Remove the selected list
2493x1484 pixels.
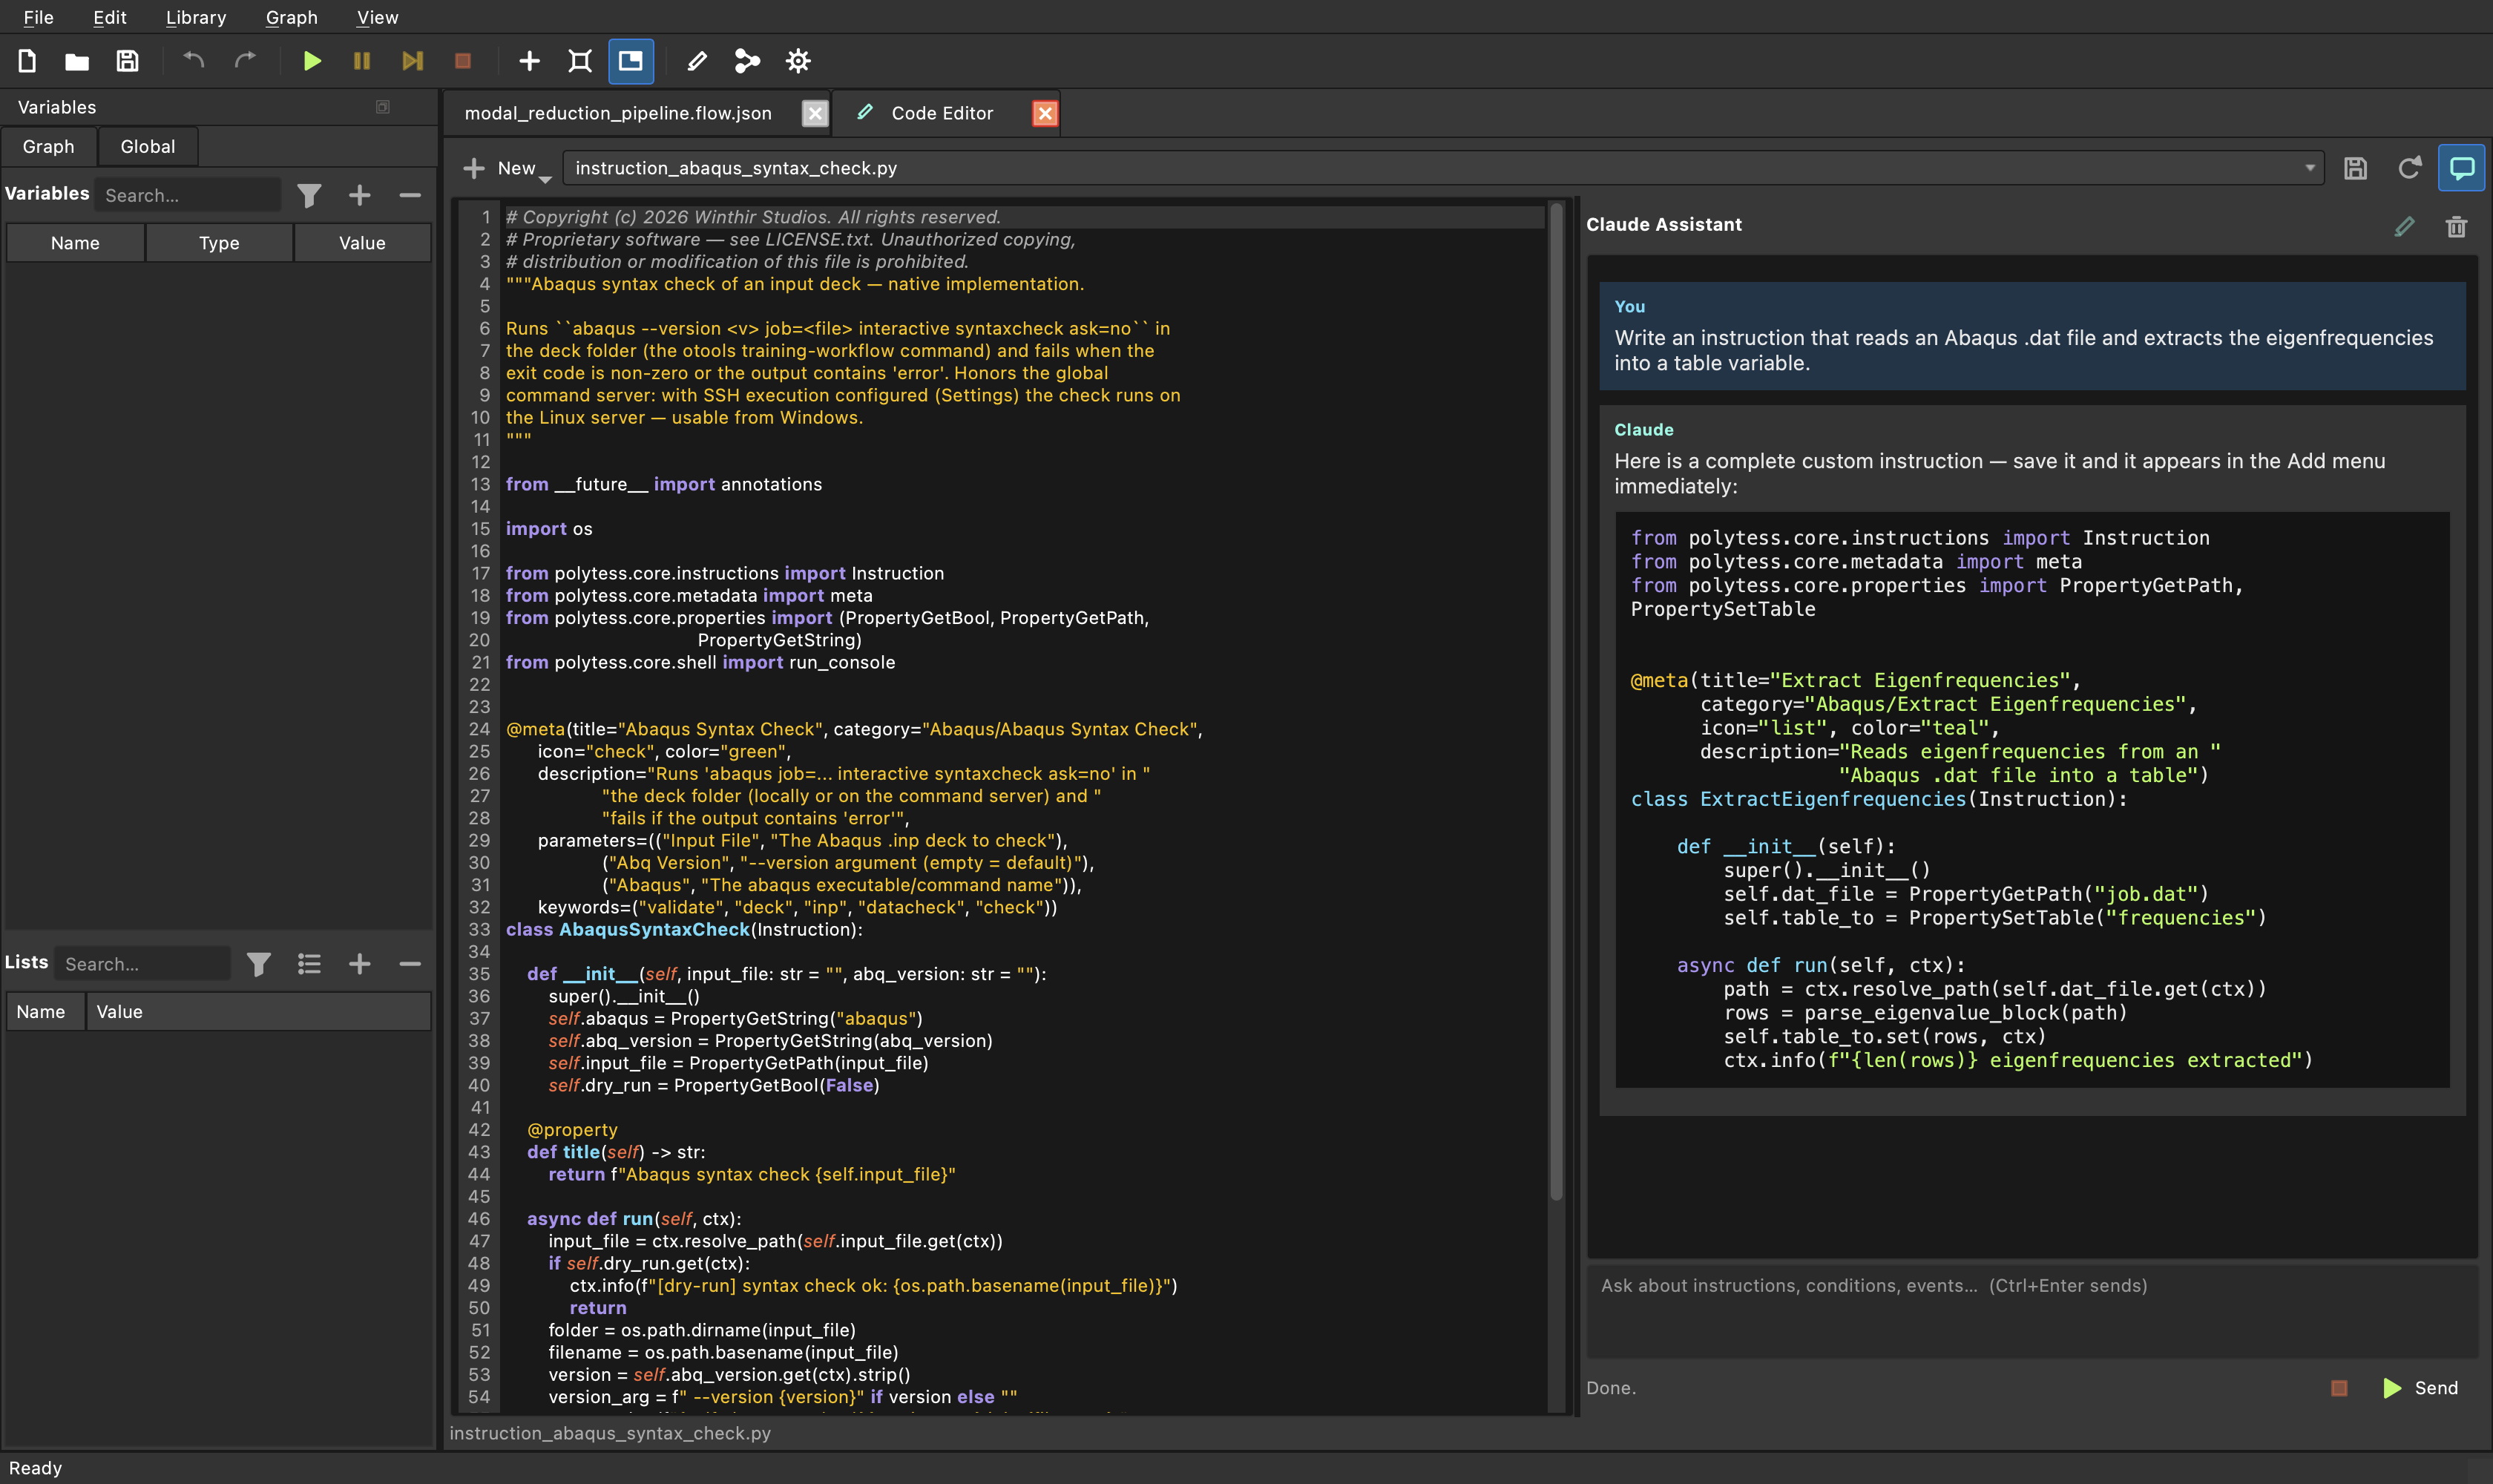pyautogui.click(x=410, y=964)
